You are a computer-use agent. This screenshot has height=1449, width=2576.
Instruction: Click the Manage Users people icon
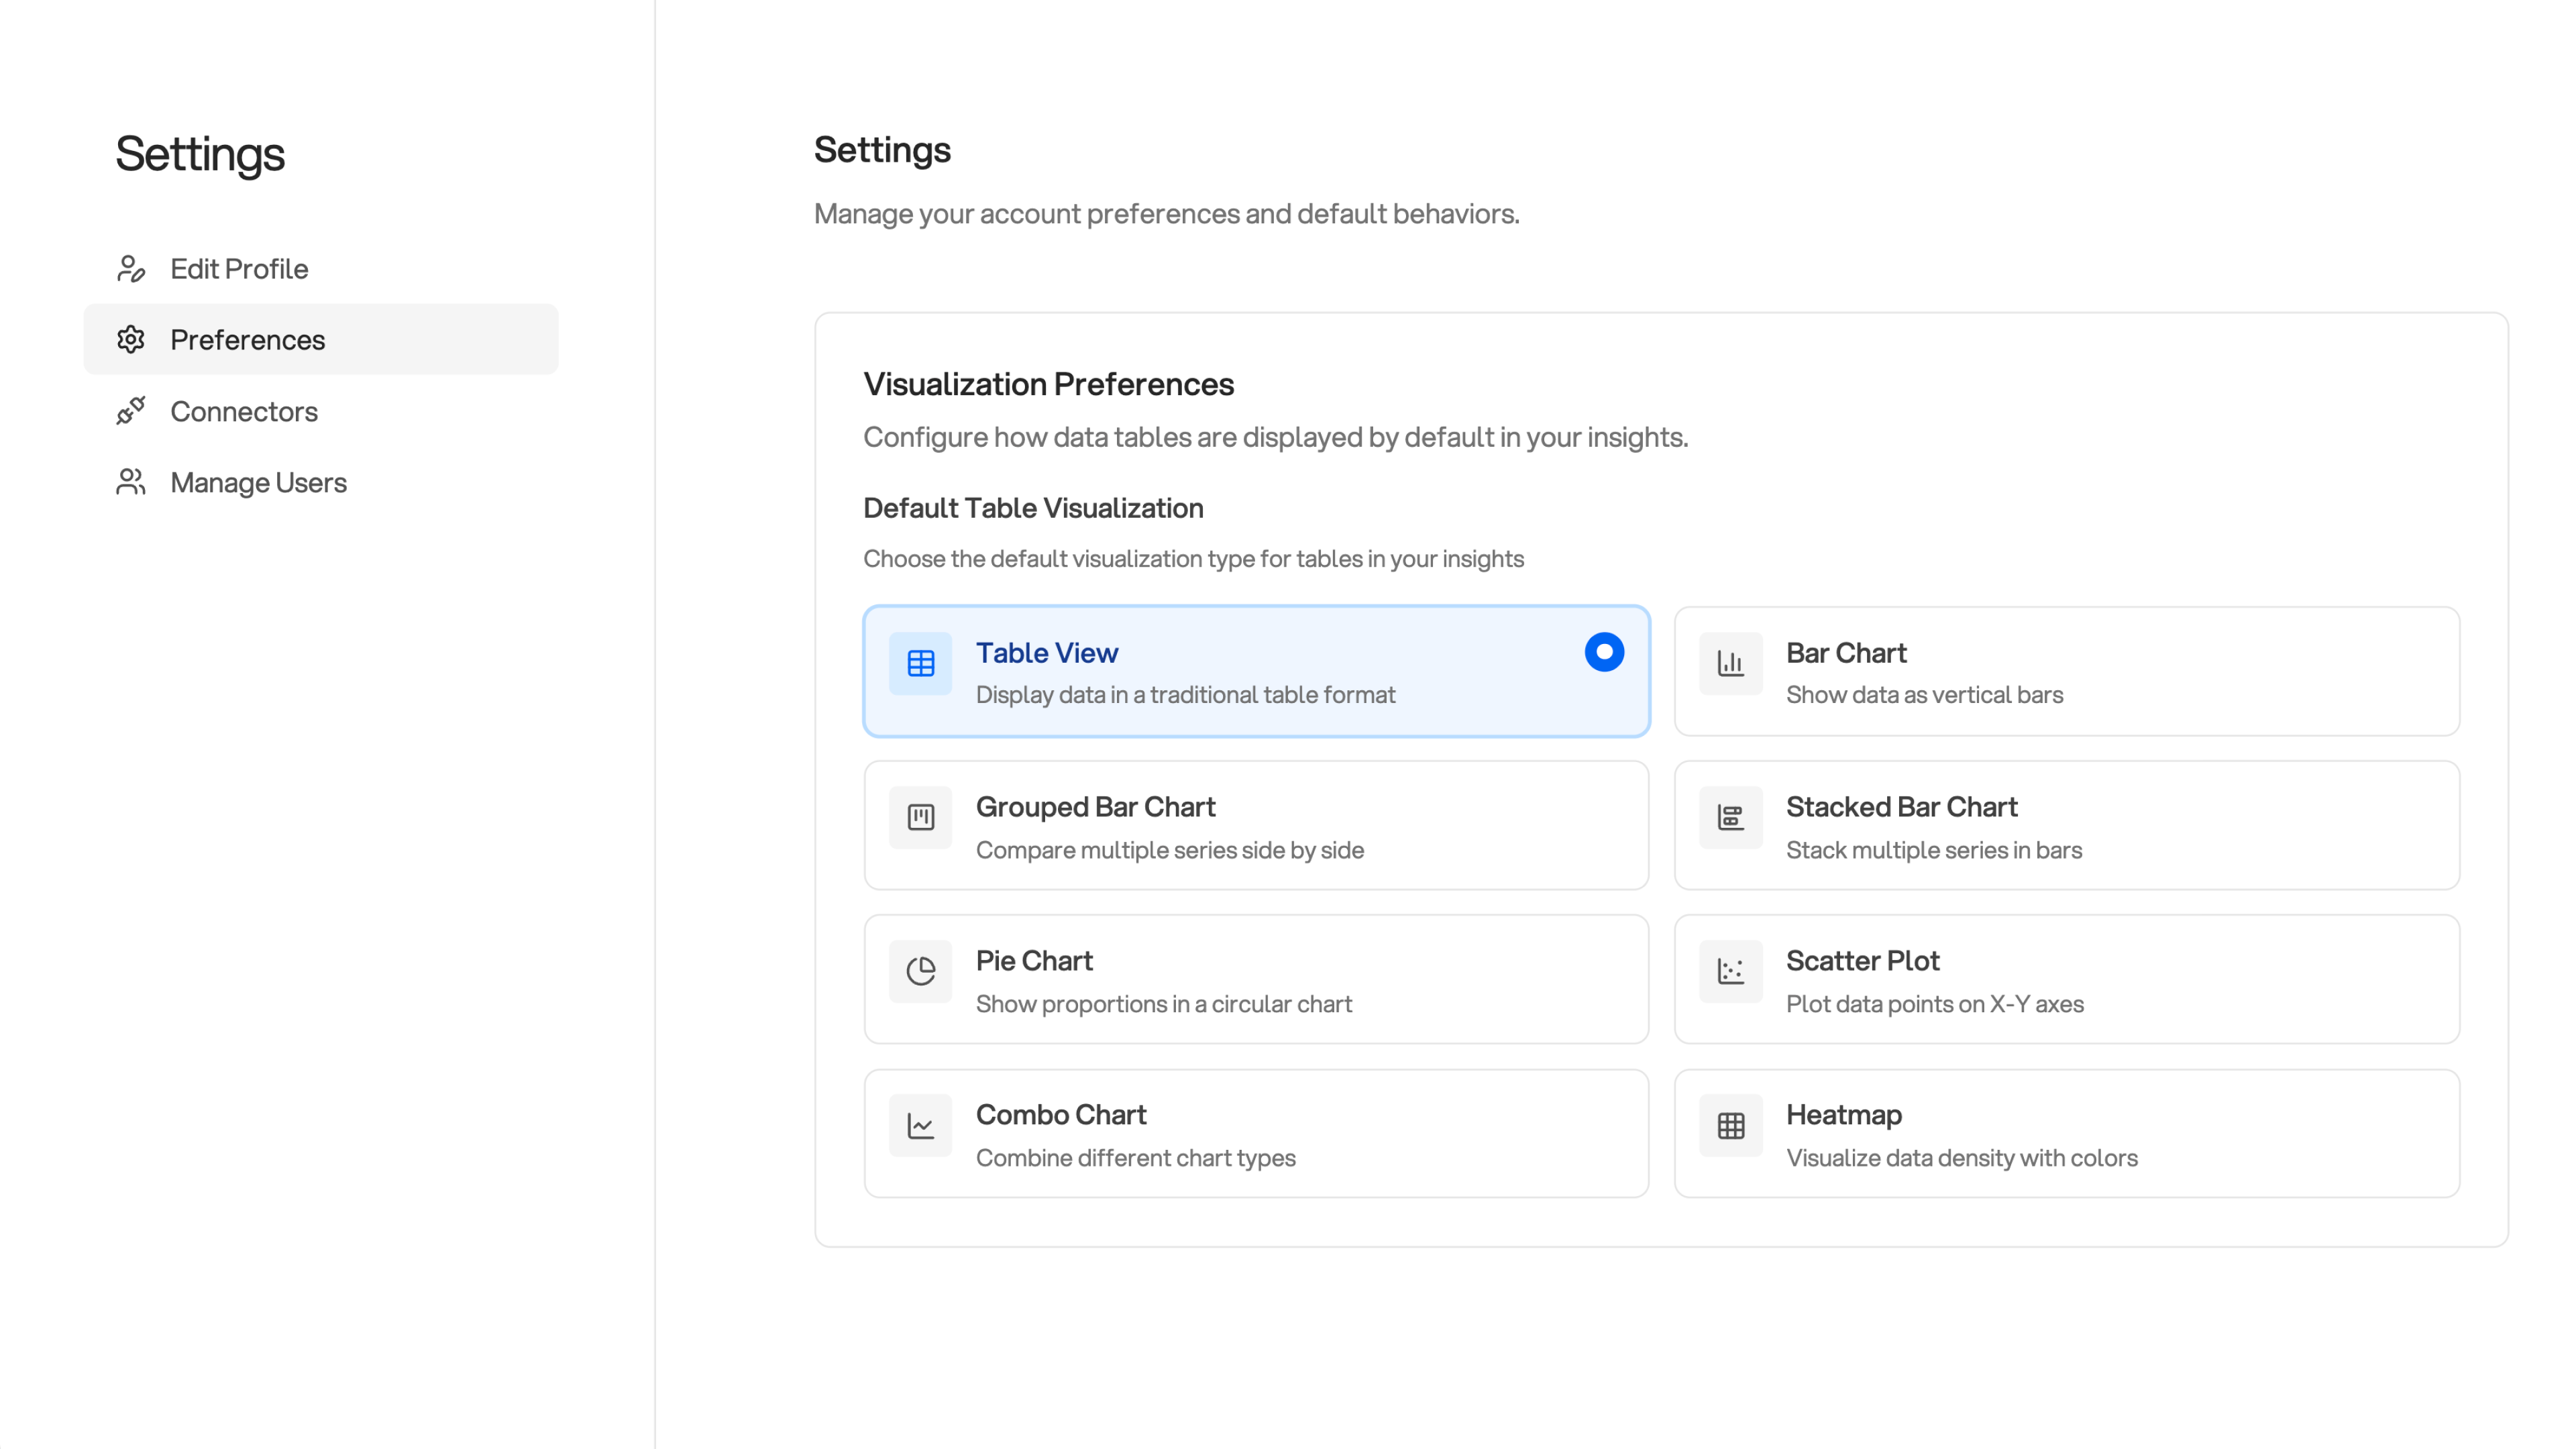(x=131, y=482)
